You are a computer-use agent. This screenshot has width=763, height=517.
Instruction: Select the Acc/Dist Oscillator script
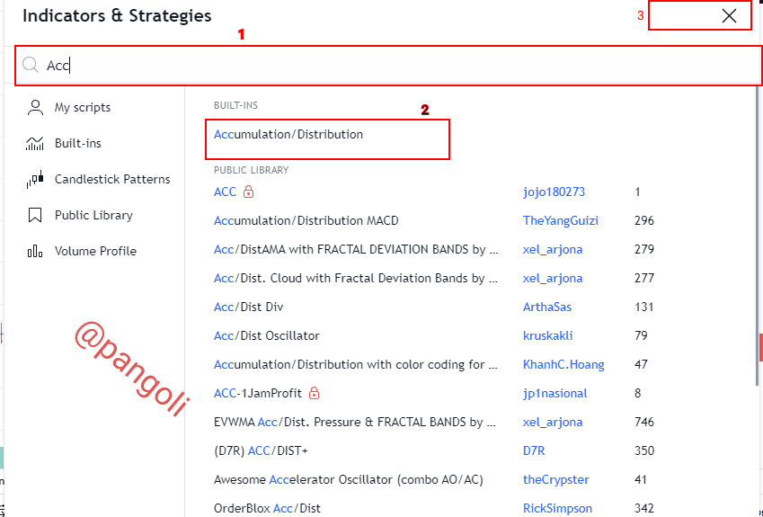[267, 335]
